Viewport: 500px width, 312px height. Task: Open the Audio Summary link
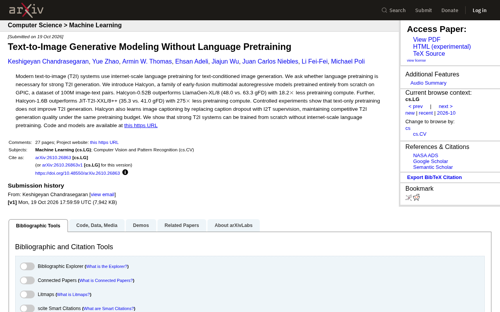pyautogui.click(x=428, y=83)
